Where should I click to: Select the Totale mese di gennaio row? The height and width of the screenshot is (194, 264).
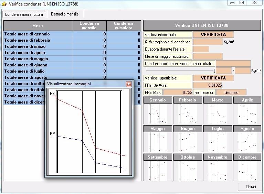pyautogui.click(x=38, y=34)
